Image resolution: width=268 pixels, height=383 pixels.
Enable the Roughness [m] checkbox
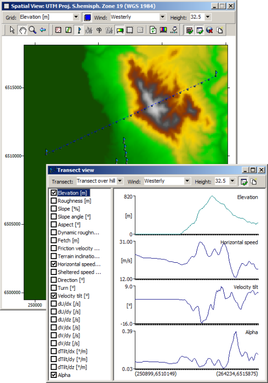pos(53,201)
